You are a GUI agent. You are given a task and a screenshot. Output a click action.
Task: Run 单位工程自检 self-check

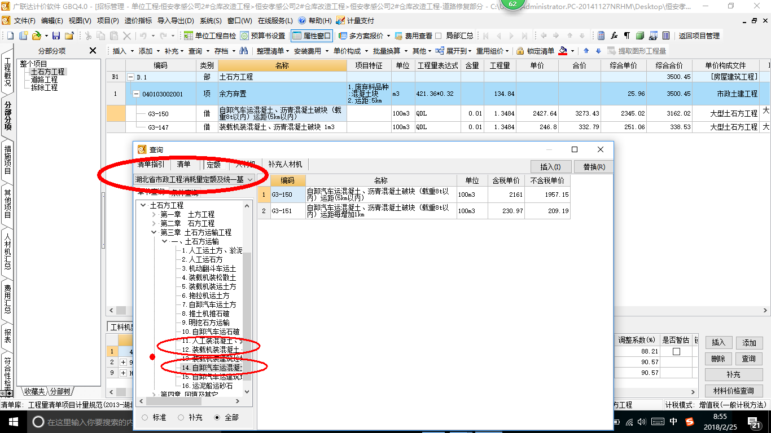pyautogui.click(x=211, y=36)
